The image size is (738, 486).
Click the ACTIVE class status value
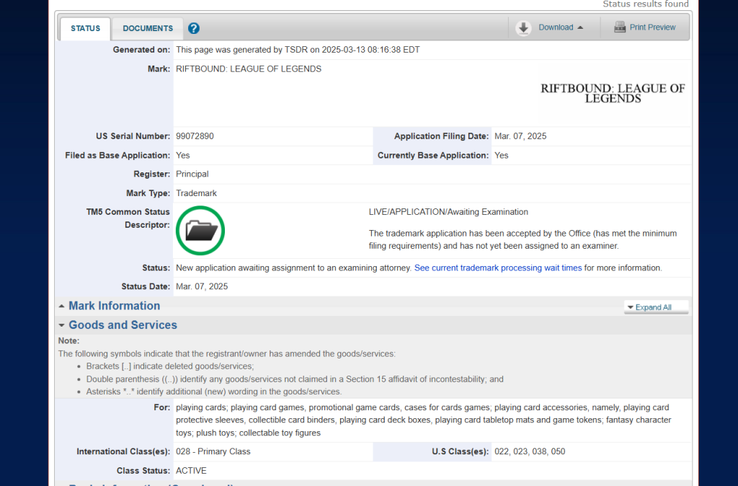tap(191, 471)
